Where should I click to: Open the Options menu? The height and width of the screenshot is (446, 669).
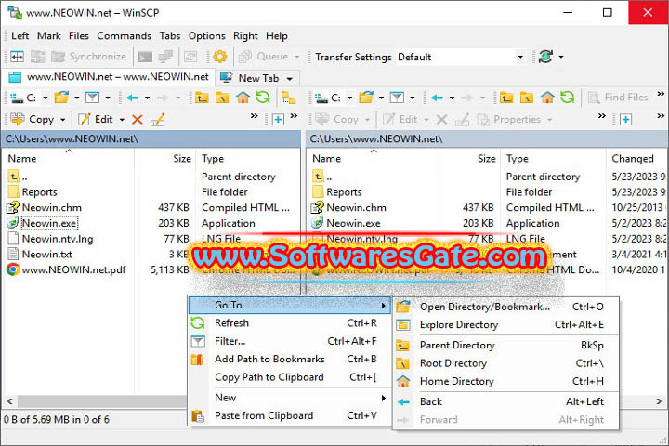tap(207, 36)
